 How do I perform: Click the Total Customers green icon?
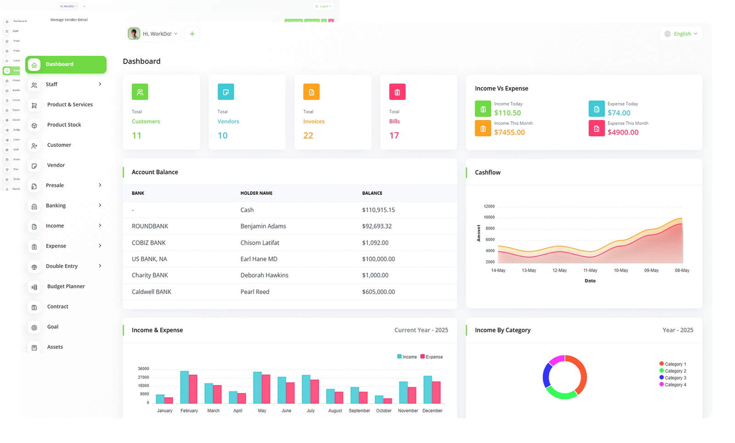tap(140, 92)
